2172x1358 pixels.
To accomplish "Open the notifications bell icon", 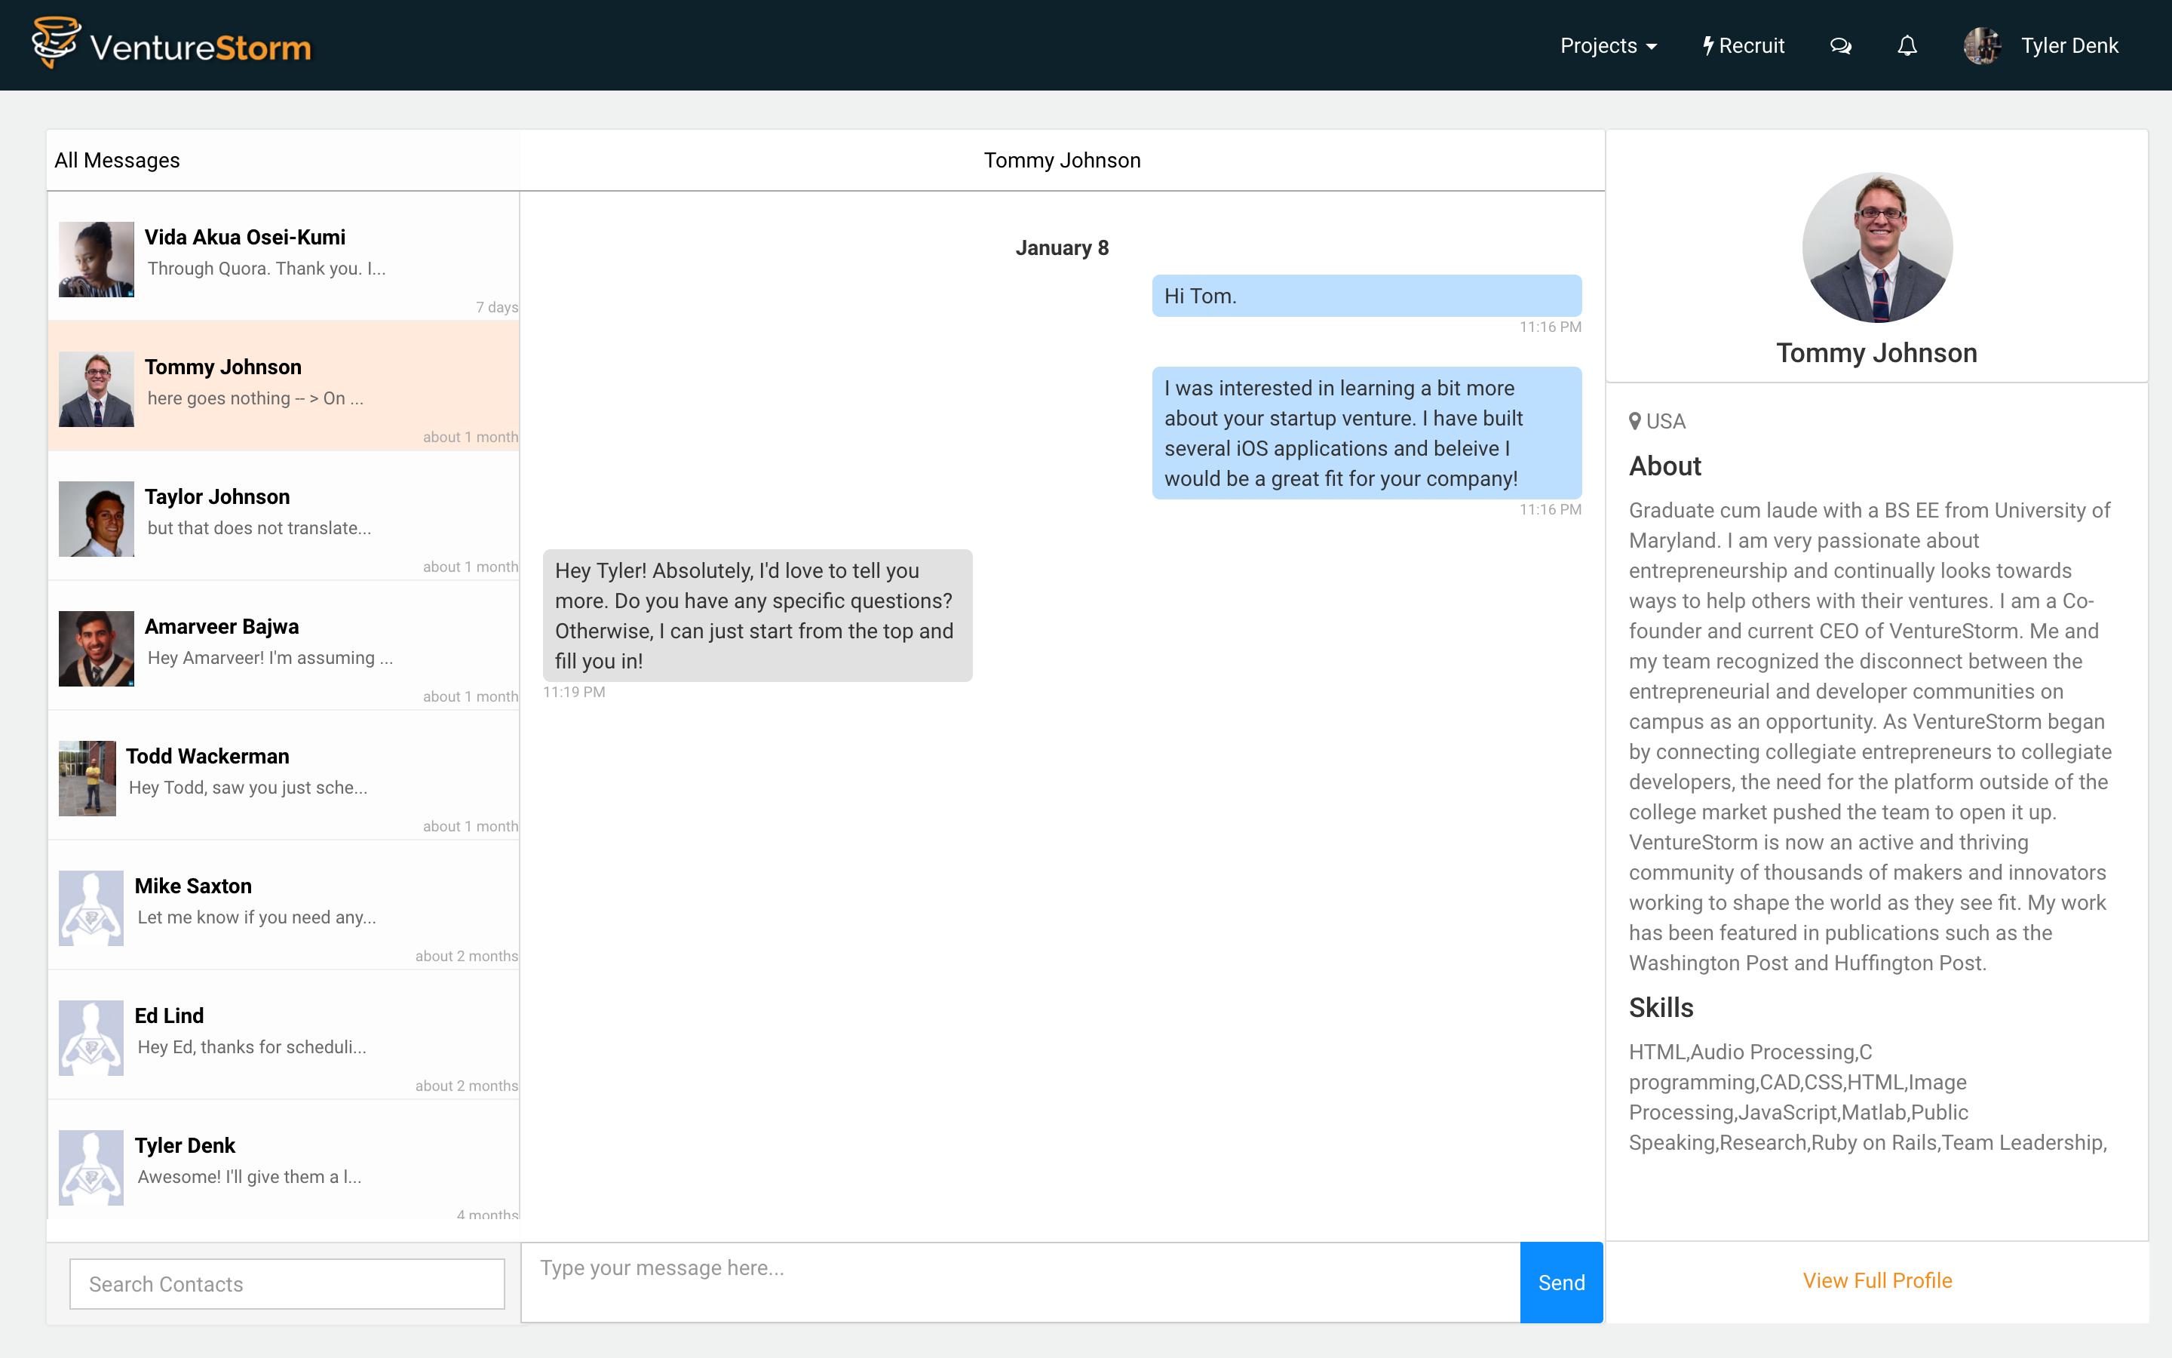I will click(1907, 46).
